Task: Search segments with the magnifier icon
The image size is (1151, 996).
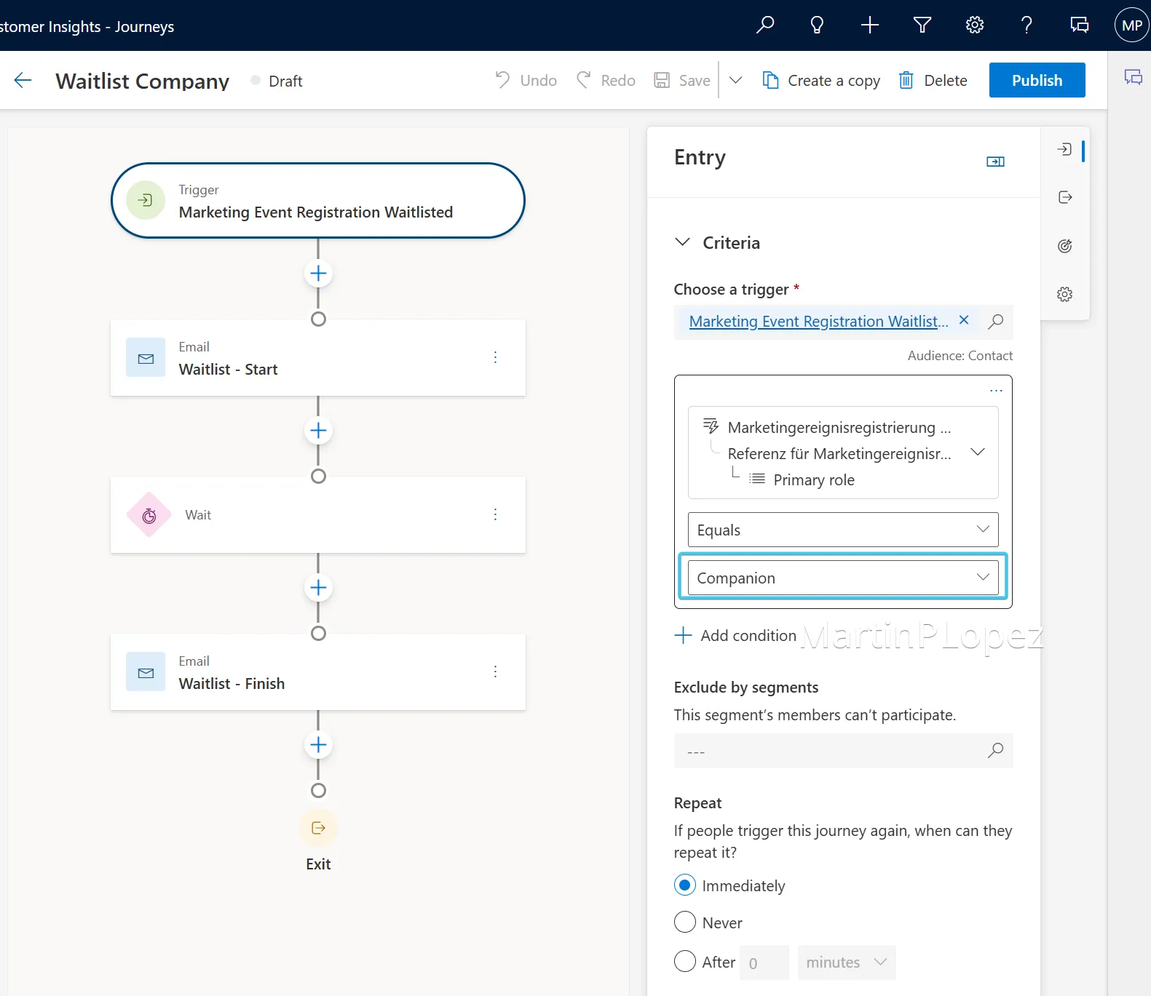Action: click(x=995, y=751)
